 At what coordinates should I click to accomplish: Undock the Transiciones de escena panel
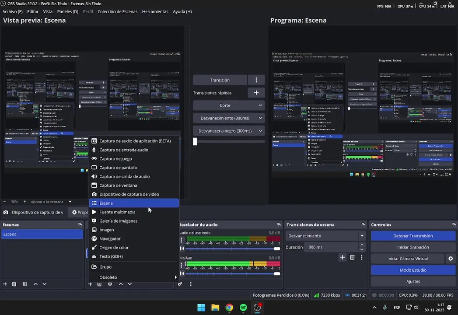click(364, 225)
